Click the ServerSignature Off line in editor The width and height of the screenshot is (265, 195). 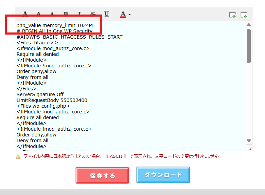[40, 94]
